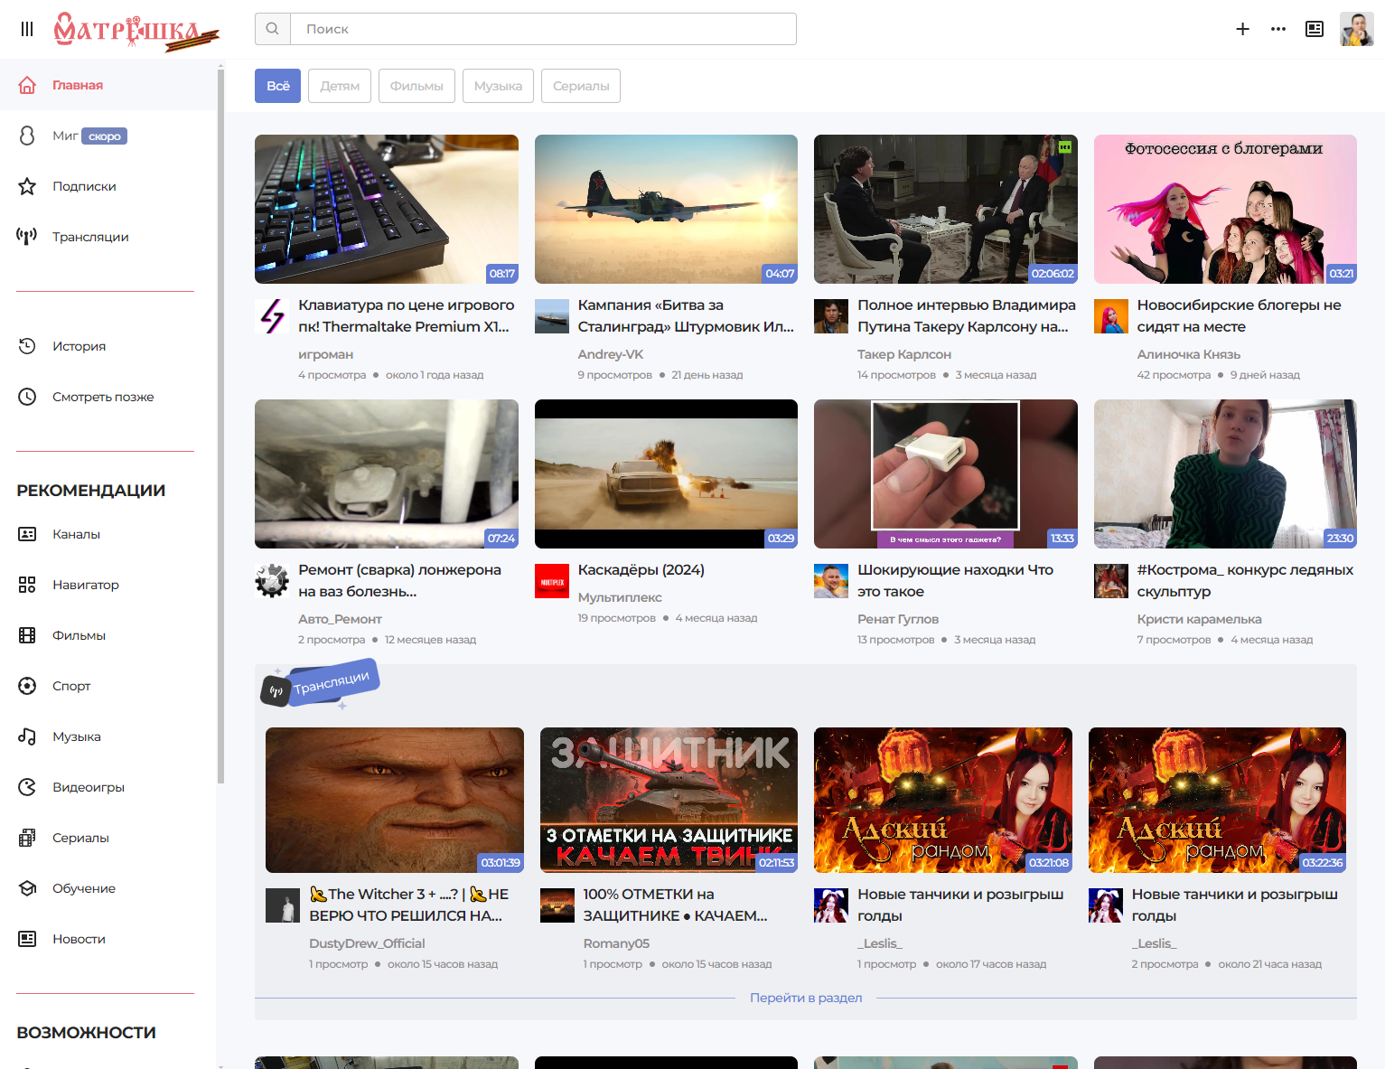Select the Музыка filter chip
The image size is (1385, 1069).
point(498,86)
